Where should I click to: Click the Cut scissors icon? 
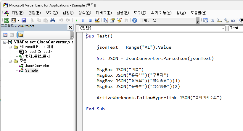click(32, 20)
